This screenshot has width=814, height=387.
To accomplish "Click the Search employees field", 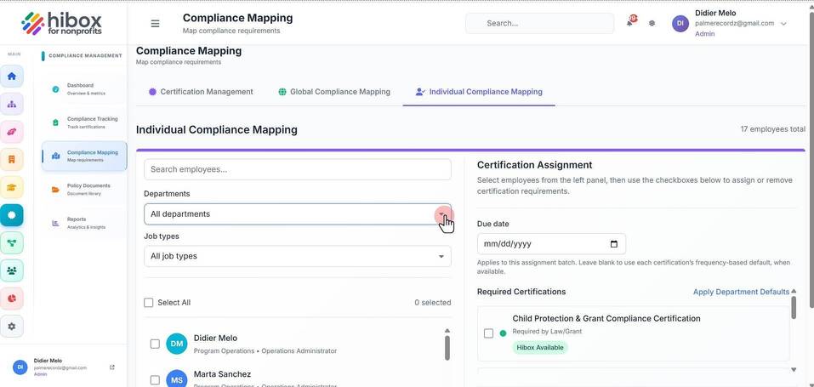I will click(298, 169).
